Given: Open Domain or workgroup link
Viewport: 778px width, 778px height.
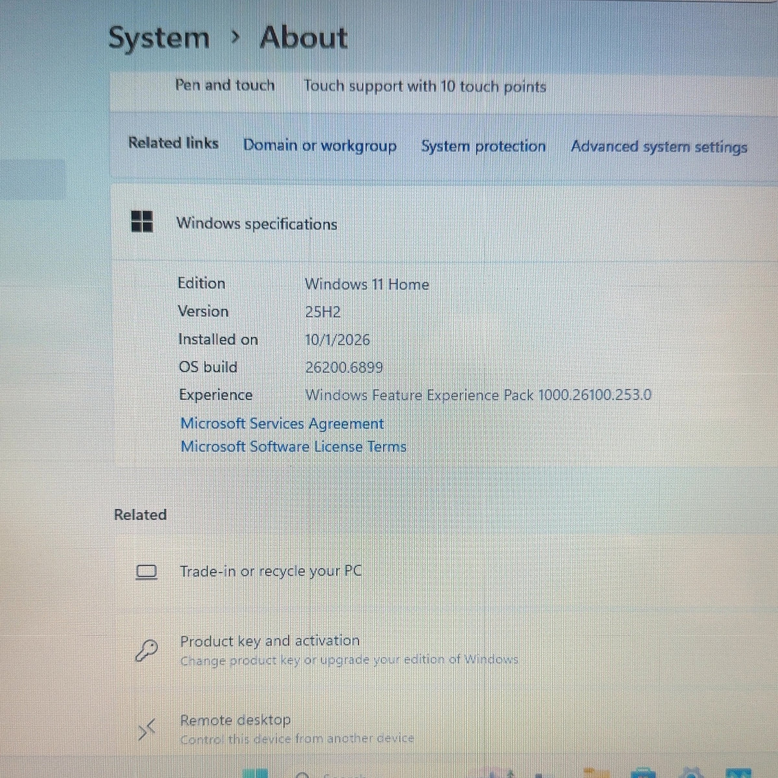Looking at the screenshot, I should click(320, 146).
